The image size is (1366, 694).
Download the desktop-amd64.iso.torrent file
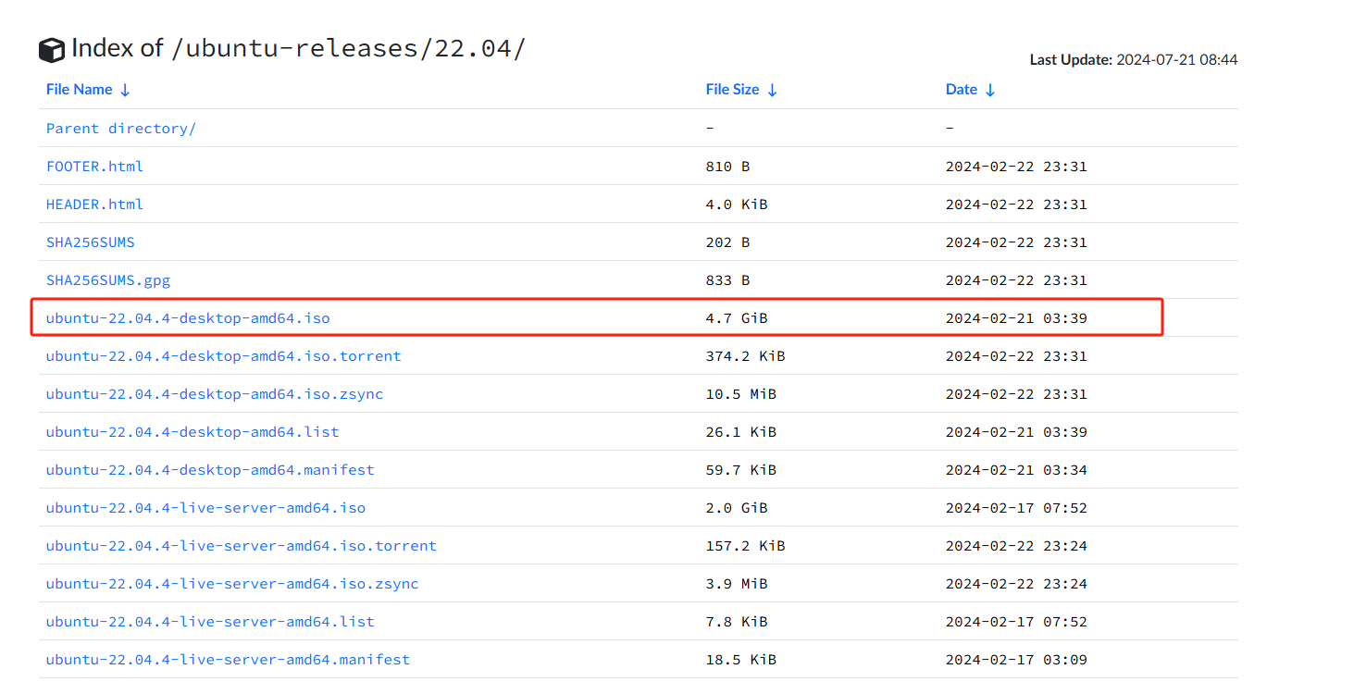(224, 356)
